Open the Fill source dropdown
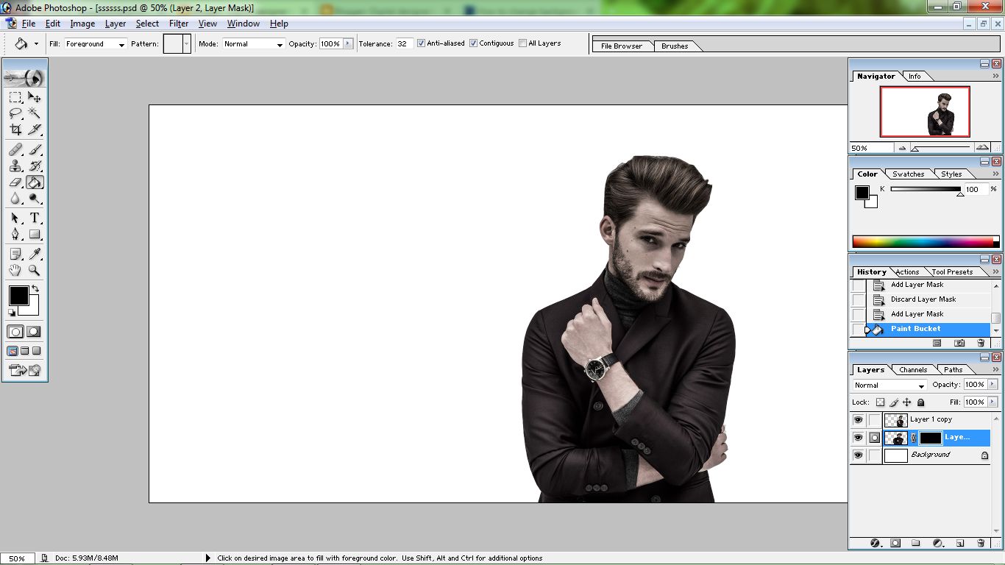1005x565 pixels. point(96,44)
